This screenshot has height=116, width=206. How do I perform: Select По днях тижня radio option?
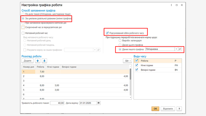click(23, 14)
